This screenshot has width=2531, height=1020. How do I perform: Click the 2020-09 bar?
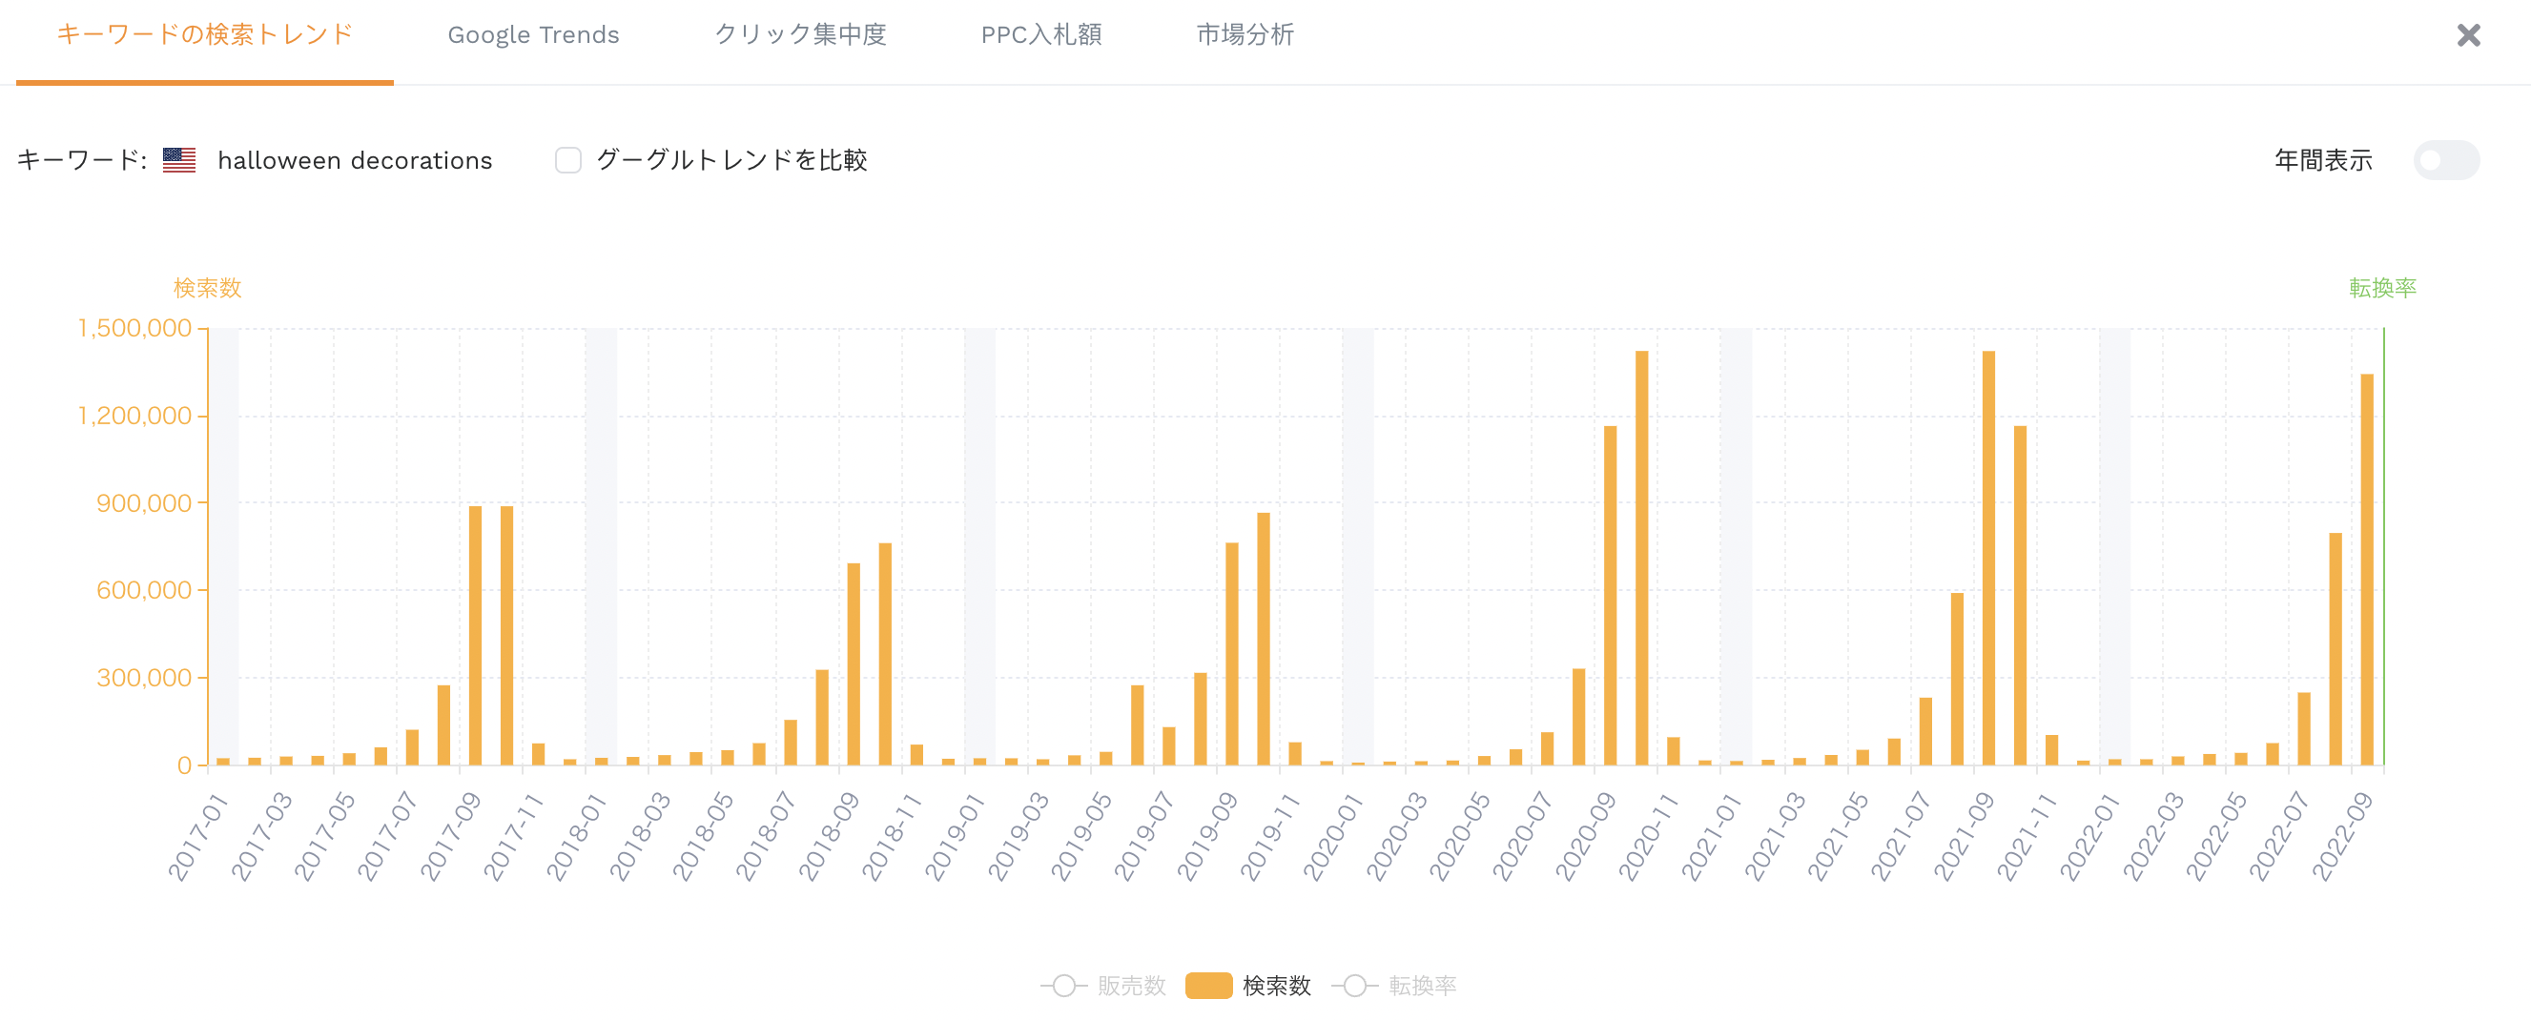pos(1611,595)
